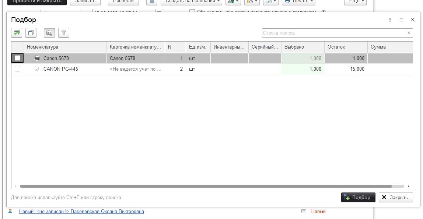
Task: Click the small icon beside CANON PG-445
Action: 36,69
